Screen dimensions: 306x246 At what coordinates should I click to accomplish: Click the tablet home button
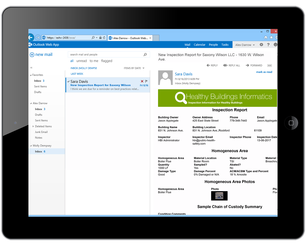[291, 123]
